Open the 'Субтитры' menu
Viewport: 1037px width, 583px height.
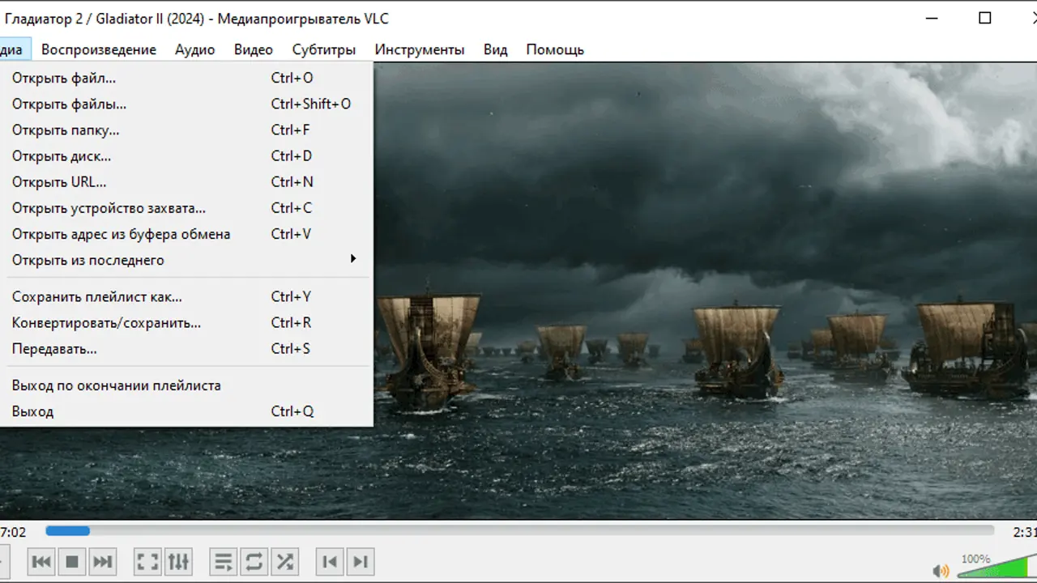[323, 49]
